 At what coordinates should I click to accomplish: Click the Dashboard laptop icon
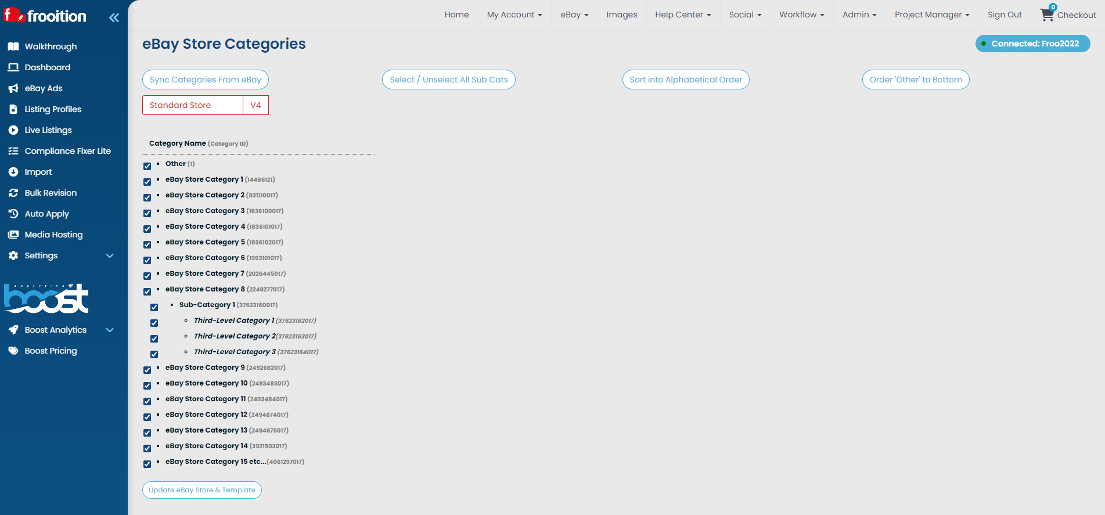pos(13,67)
